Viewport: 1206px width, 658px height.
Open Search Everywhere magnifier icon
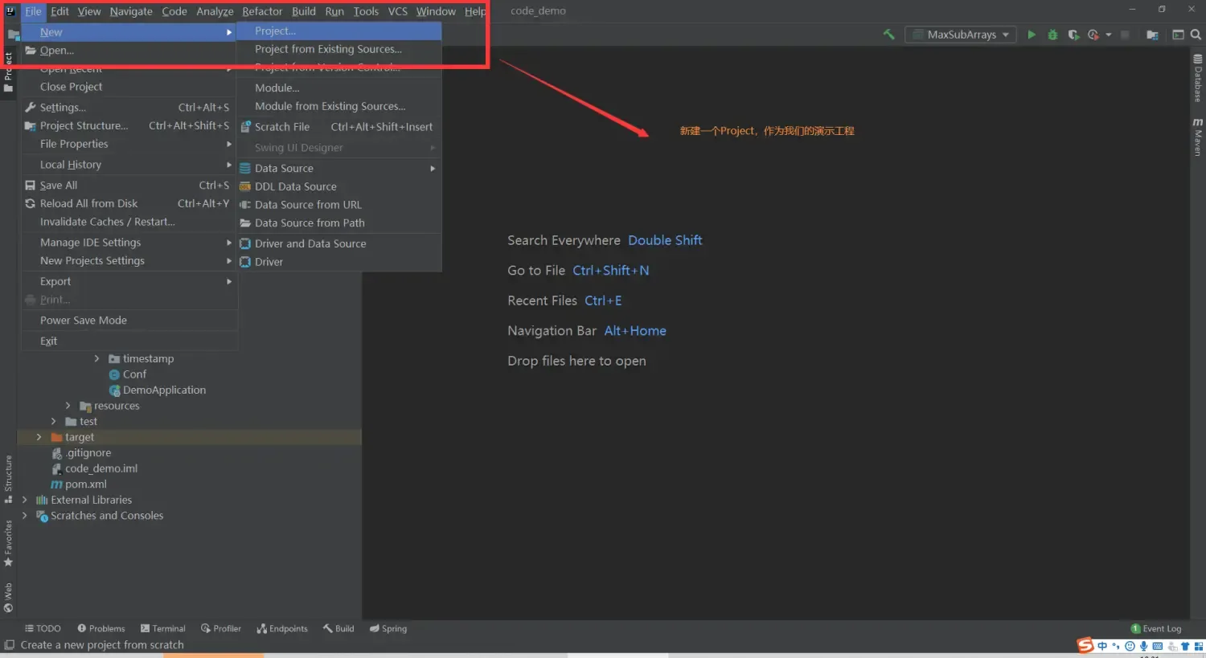(x=1196, y=35)
